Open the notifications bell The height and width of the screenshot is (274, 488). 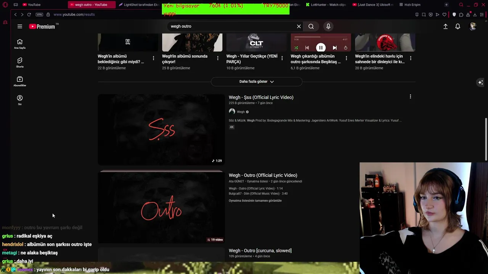457,26
